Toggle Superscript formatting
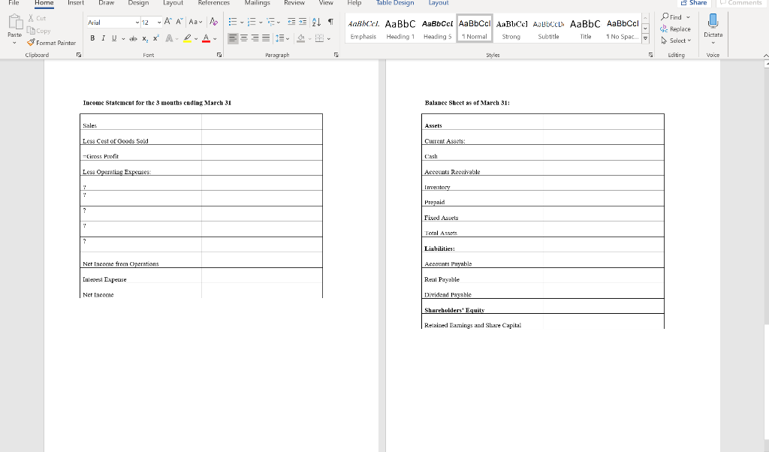 click(155, 38)
